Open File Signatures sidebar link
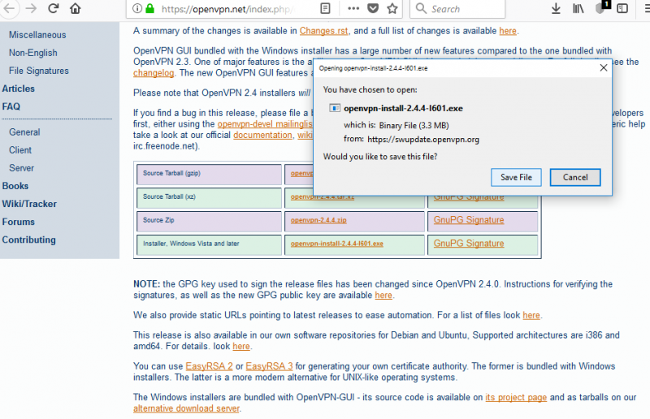This screenshot has width=650, height=419. 39,71
